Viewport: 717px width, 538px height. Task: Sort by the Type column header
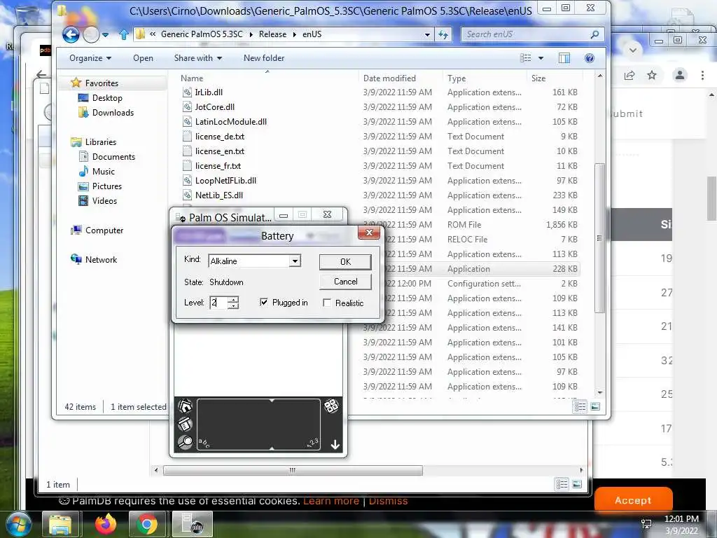[x=485, y=78]
